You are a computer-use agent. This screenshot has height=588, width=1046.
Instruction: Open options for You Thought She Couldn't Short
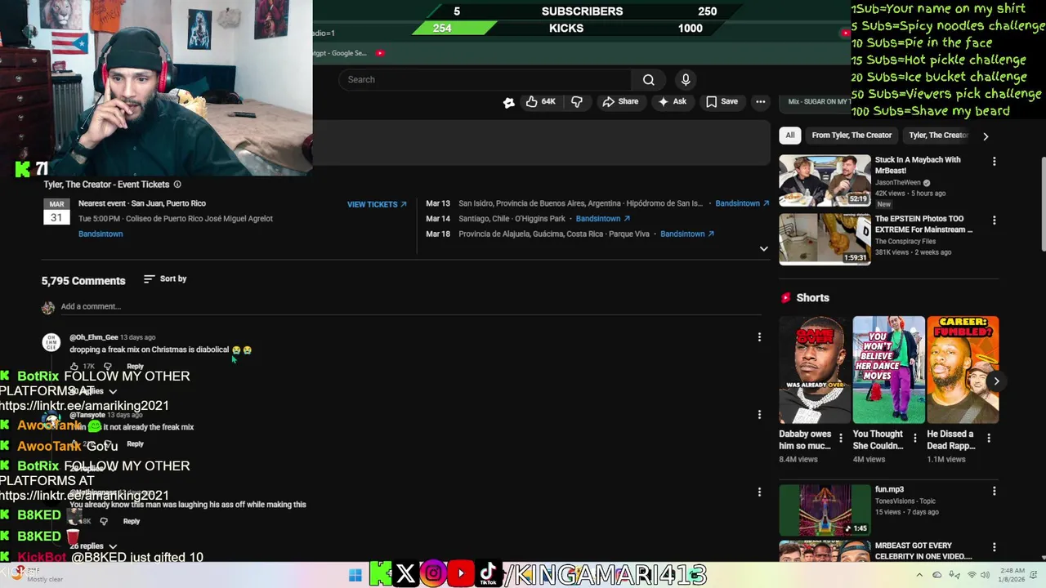click(x=914, y=439)
